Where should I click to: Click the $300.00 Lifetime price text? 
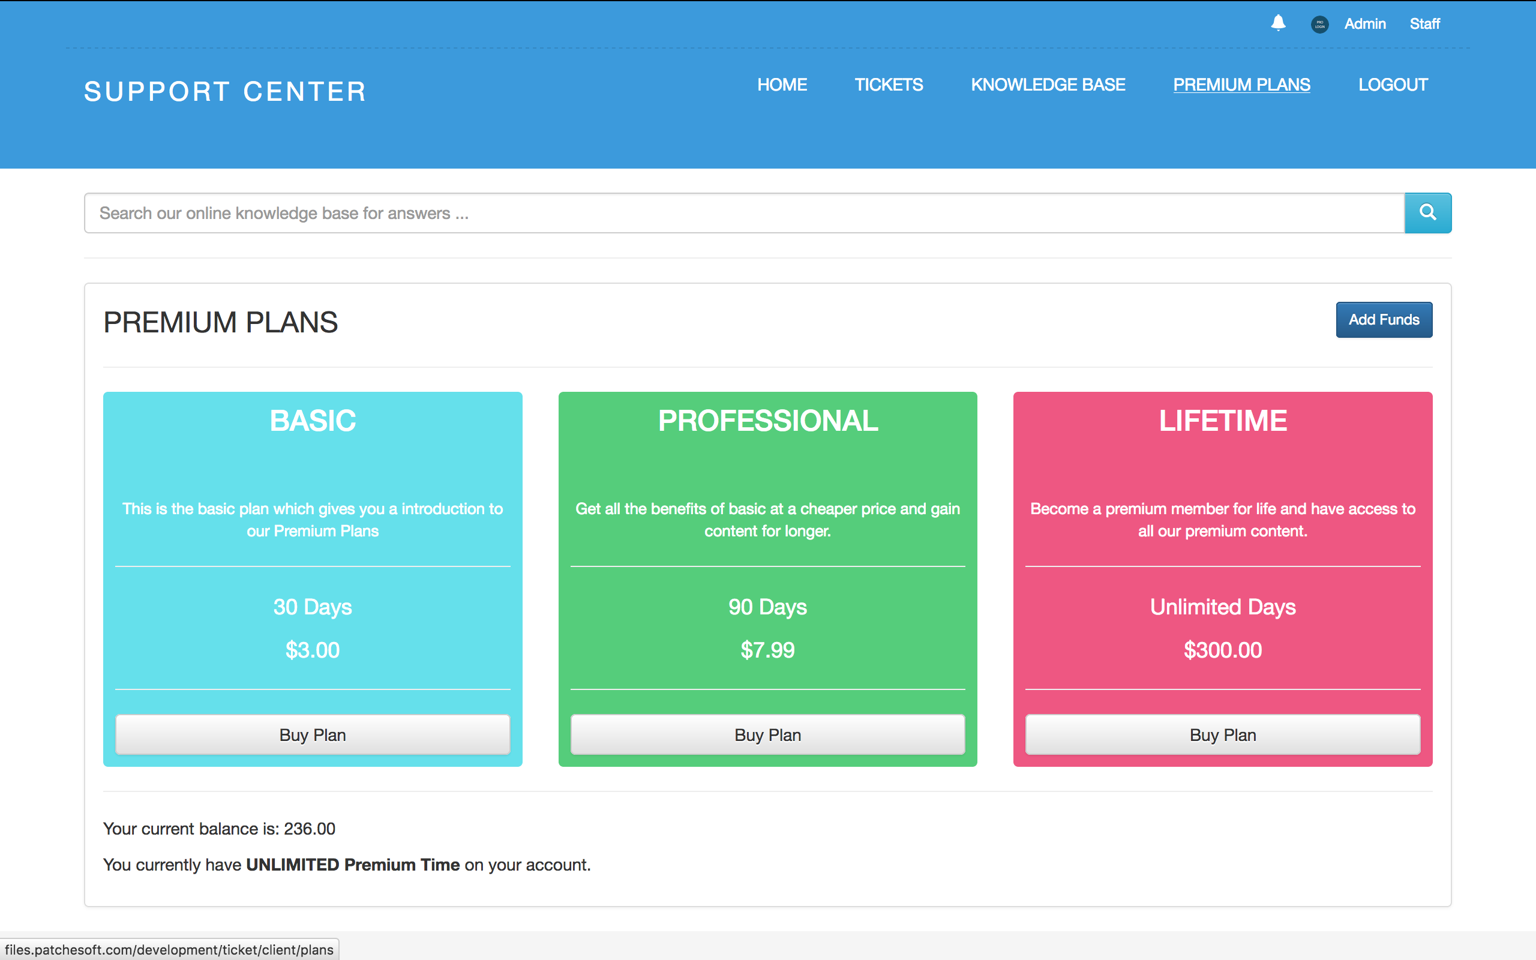click(1222, 650)
